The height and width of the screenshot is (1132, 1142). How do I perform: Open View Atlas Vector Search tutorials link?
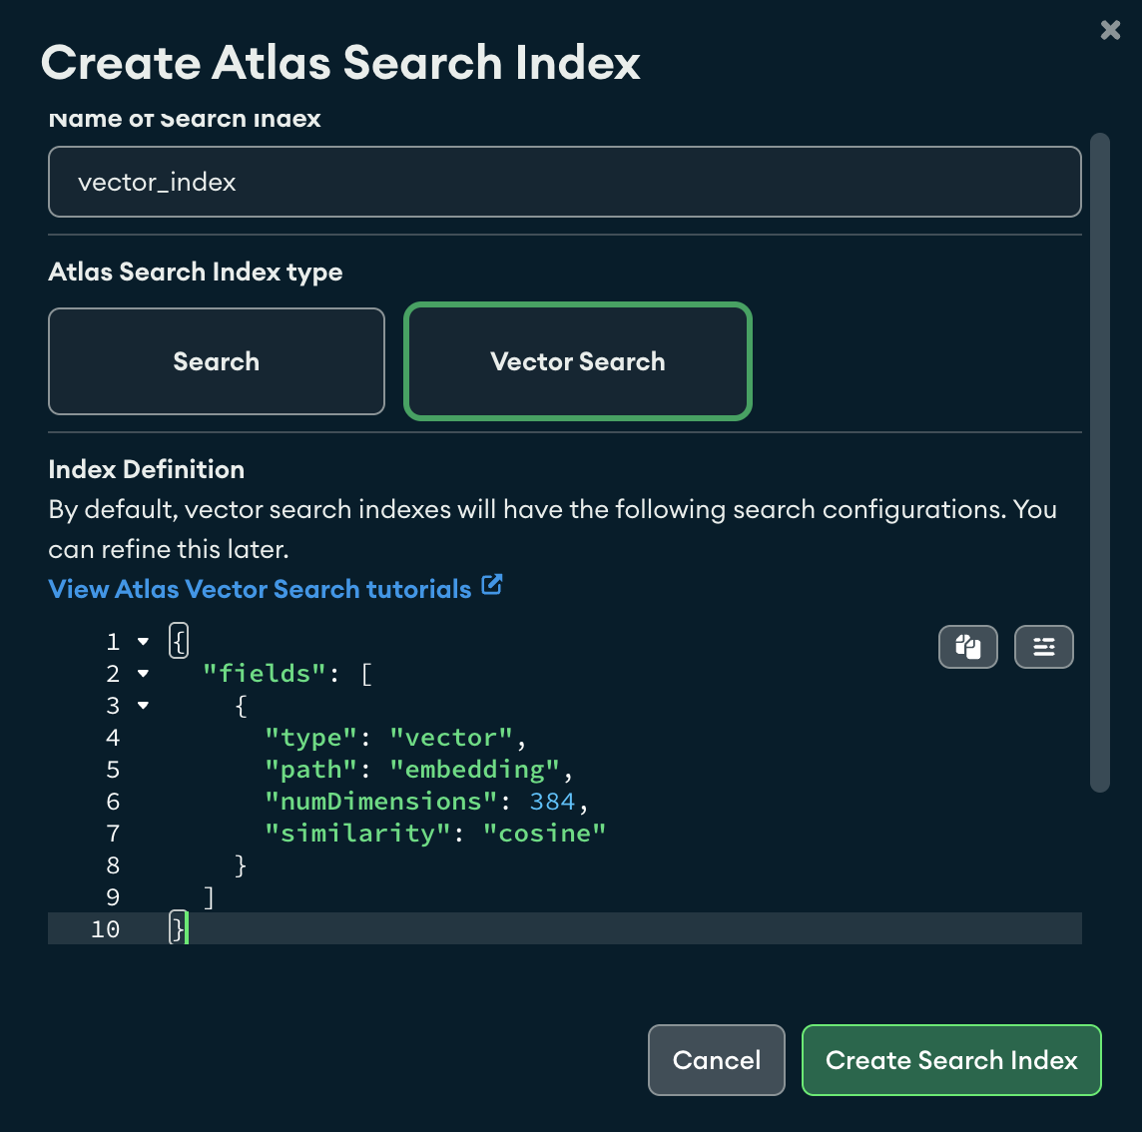[260, 589]
